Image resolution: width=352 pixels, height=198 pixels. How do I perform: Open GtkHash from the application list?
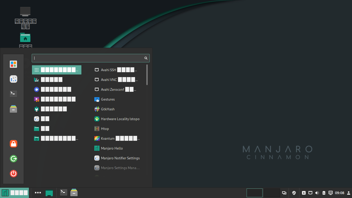[x=119, y=109]
